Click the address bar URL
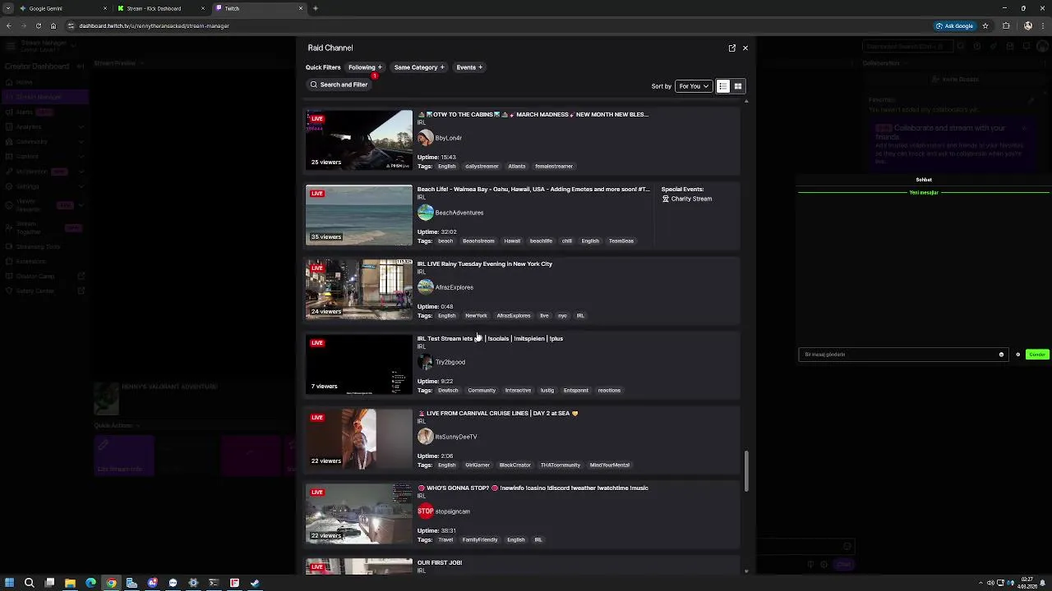The height and width of the screenshot is (591, 1052). [x=155, y=25]
